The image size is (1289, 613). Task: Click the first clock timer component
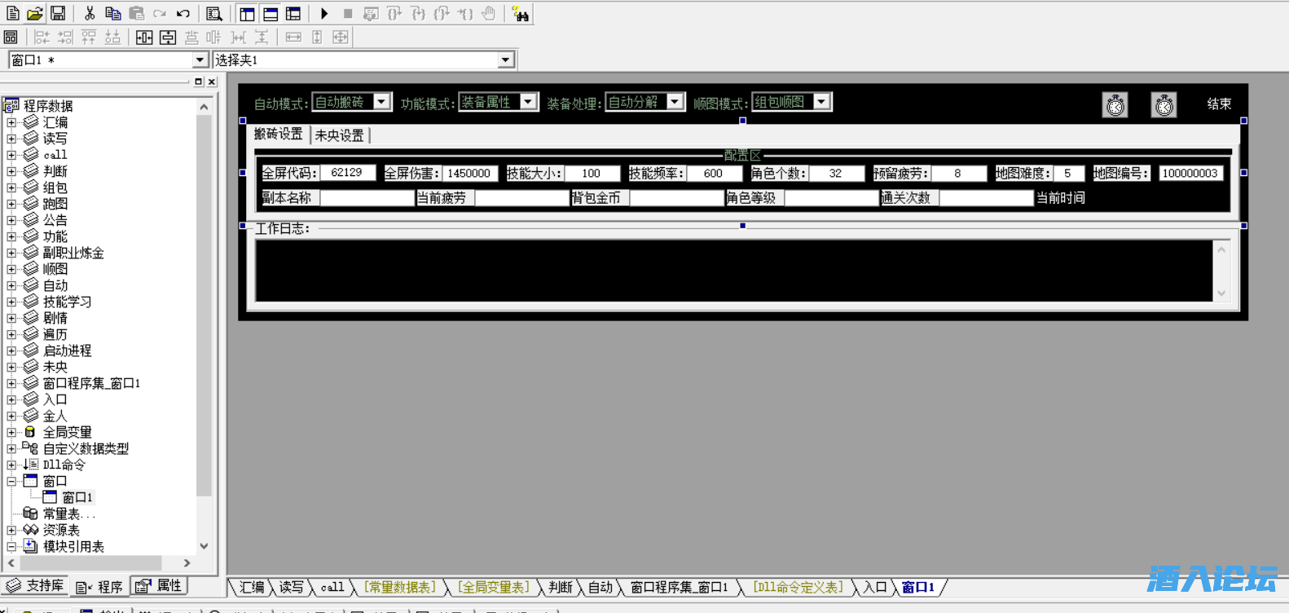tap(1115, 105)
